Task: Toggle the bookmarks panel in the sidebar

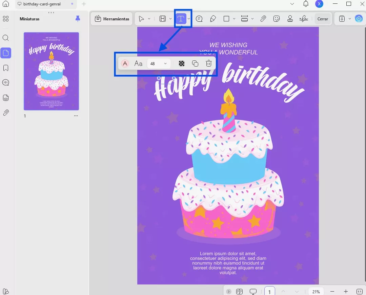Action: [6, 68]
